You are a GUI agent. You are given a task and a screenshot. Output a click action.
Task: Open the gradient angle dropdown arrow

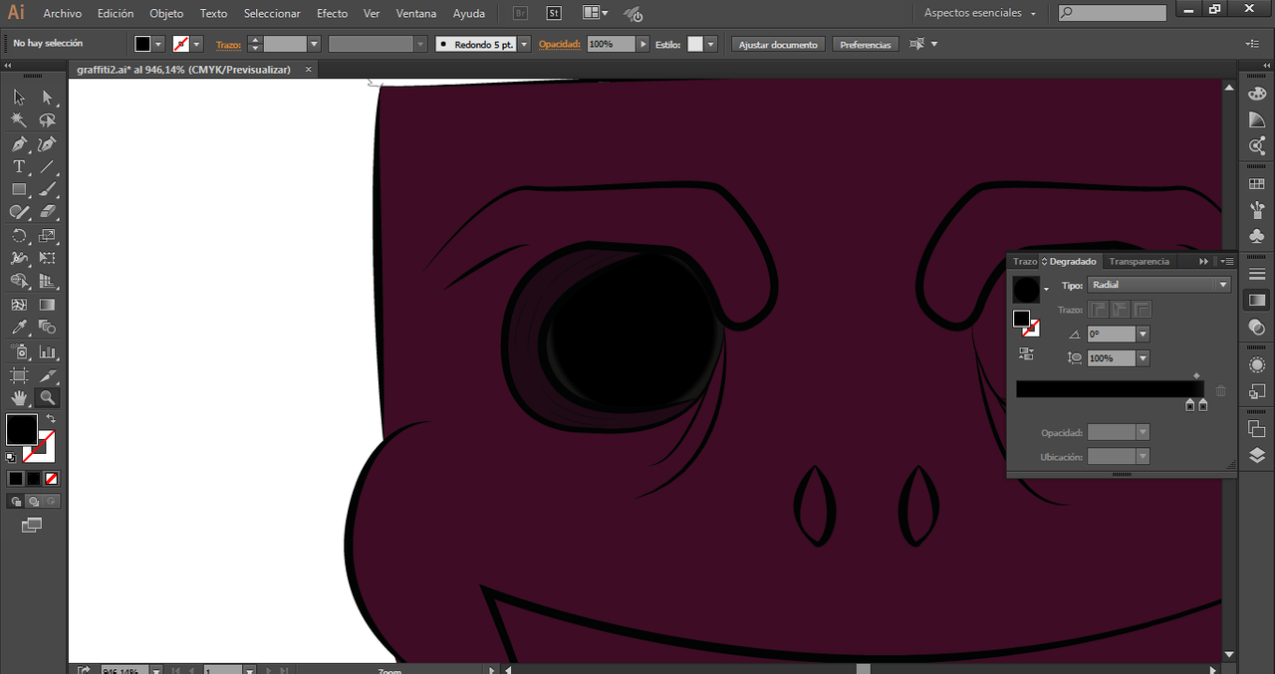point(1143,335)
